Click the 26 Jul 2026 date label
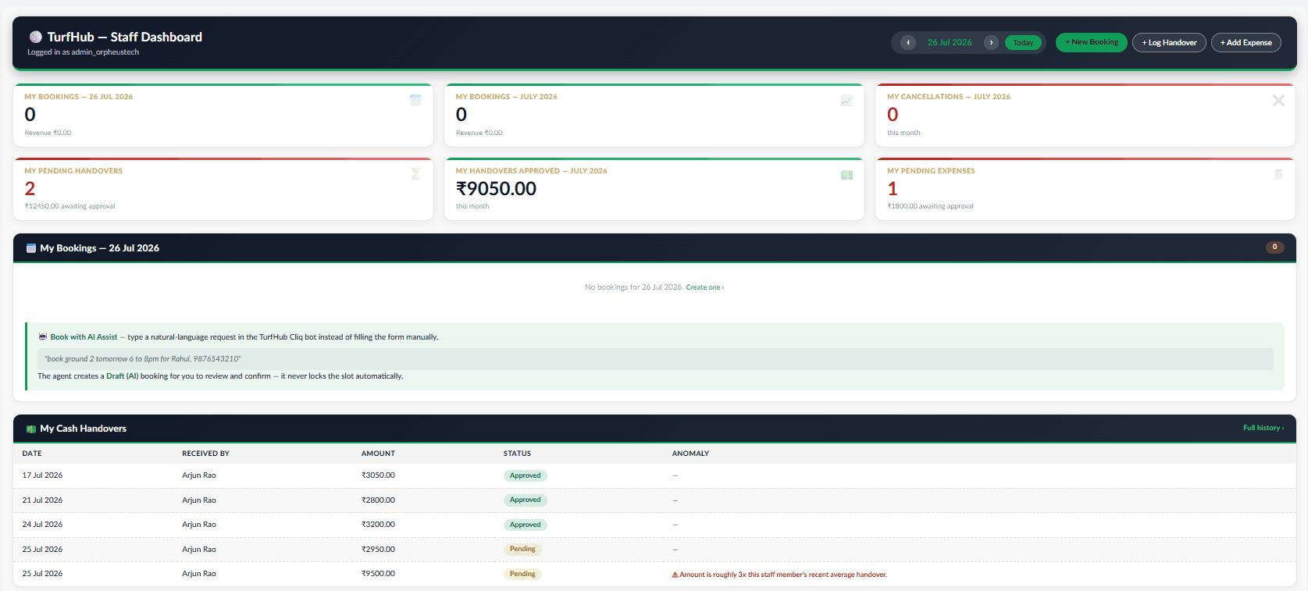This screenshot has width=1308, height=591. point(950,42)
